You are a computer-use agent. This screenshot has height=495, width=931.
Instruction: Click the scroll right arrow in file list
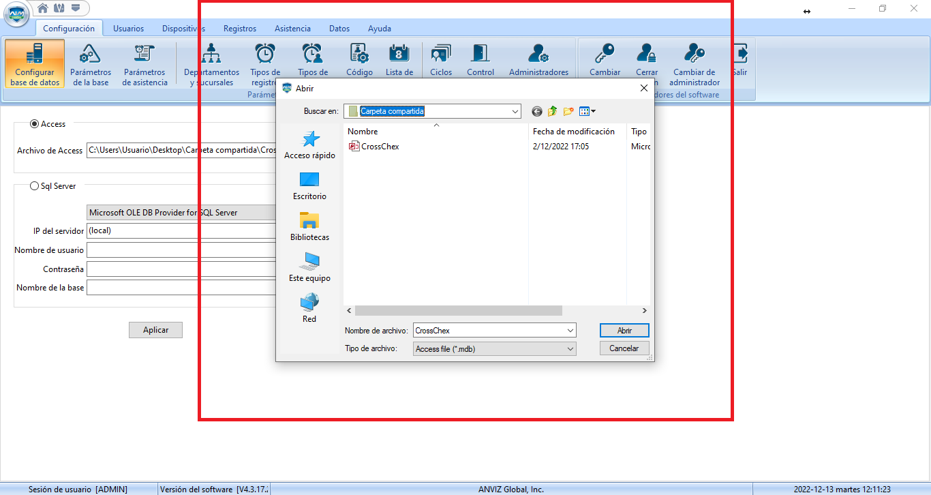[x=644, y=310]
